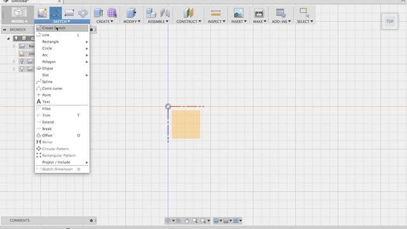
Task: Open the Orbit type dropdown arrow
Action: coord(173,221)
